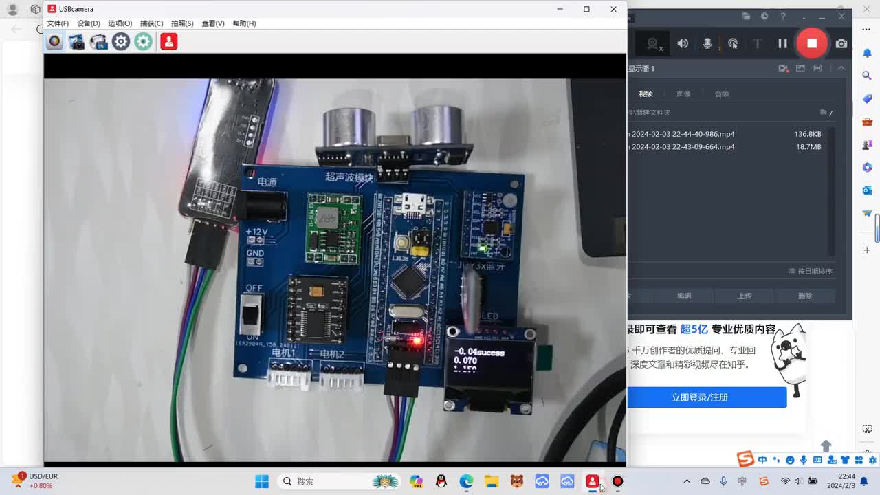Open the 拍照(S) menu
This screenshot has height=495, width=880.
pos(182,23)
